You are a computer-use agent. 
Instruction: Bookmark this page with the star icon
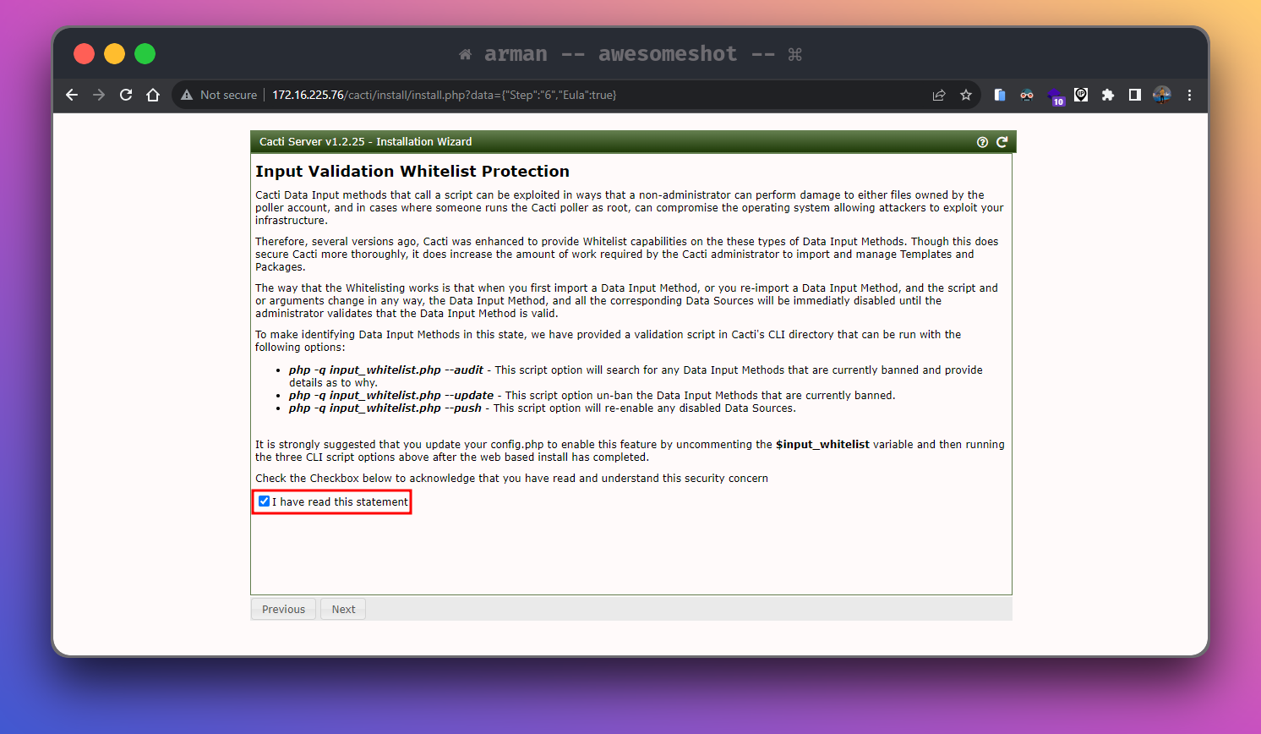(x=966, y=95)
